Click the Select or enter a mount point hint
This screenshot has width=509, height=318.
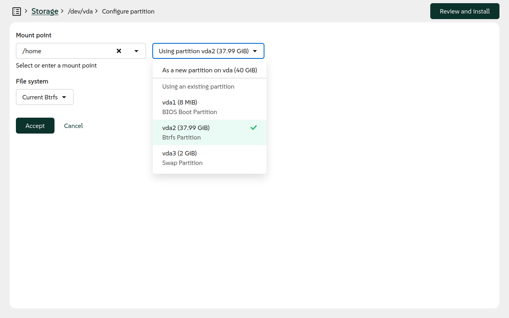[56, 65]
